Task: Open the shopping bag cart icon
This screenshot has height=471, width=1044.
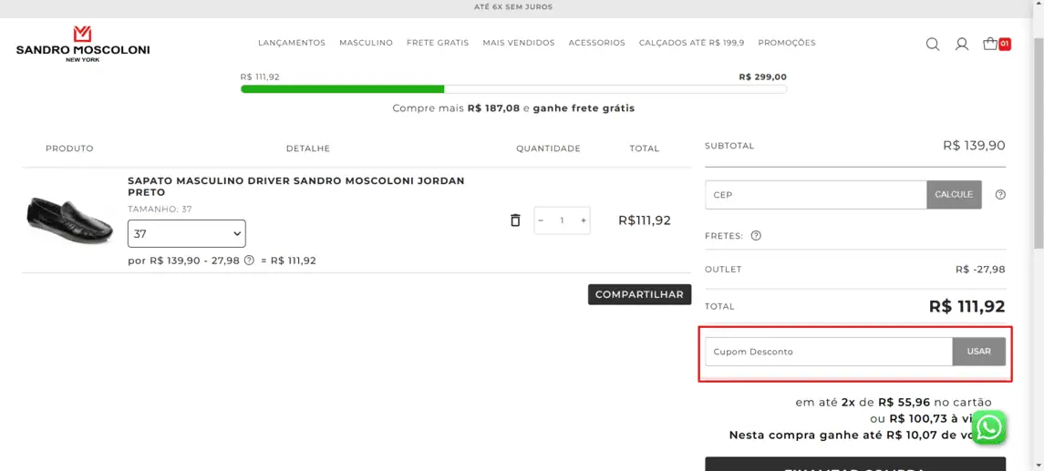Action: pos(990,44)
